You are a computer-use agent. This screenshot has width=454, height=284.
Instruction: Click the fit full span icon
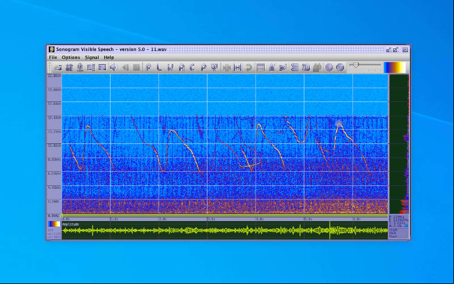(237, 68)
